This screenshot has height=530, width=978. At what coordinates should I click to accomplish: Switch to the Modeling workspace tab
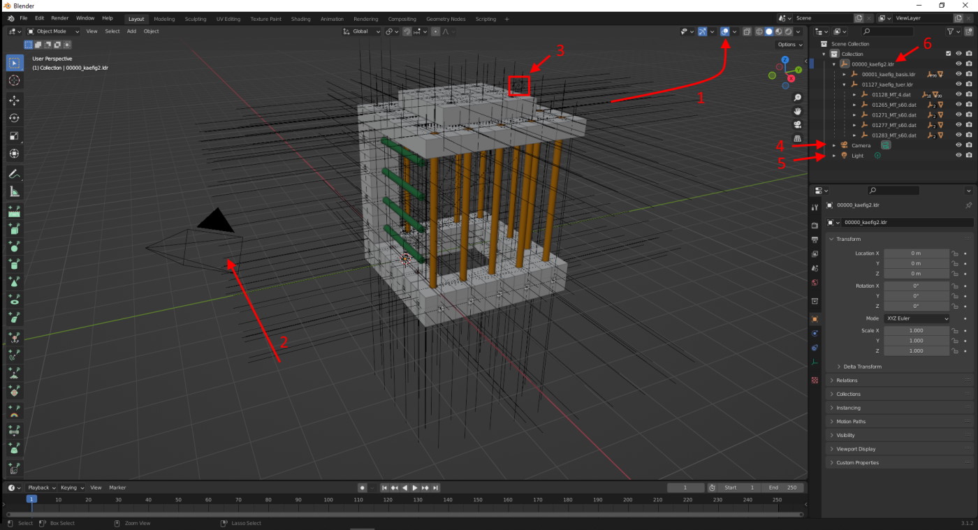(165, 19)
